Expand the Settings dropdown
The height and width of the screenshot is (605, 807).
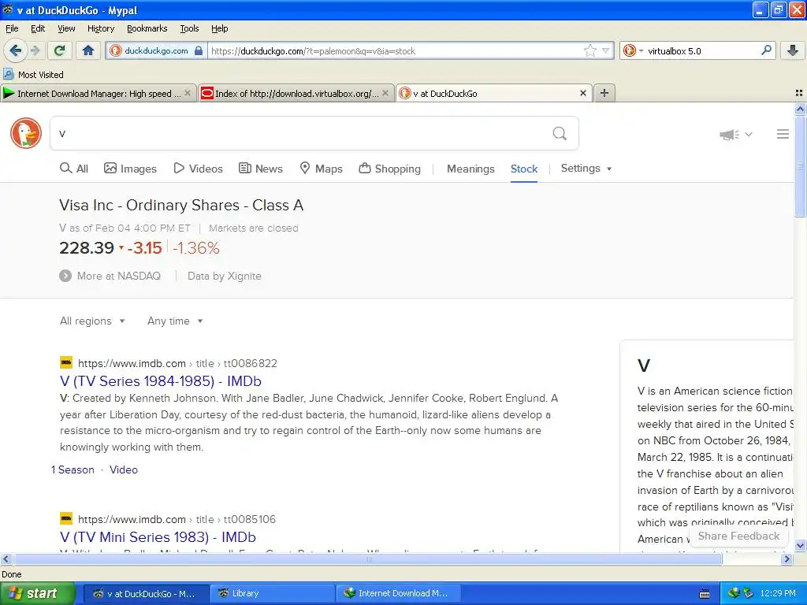pyautogui.click(x=586, y=169)
